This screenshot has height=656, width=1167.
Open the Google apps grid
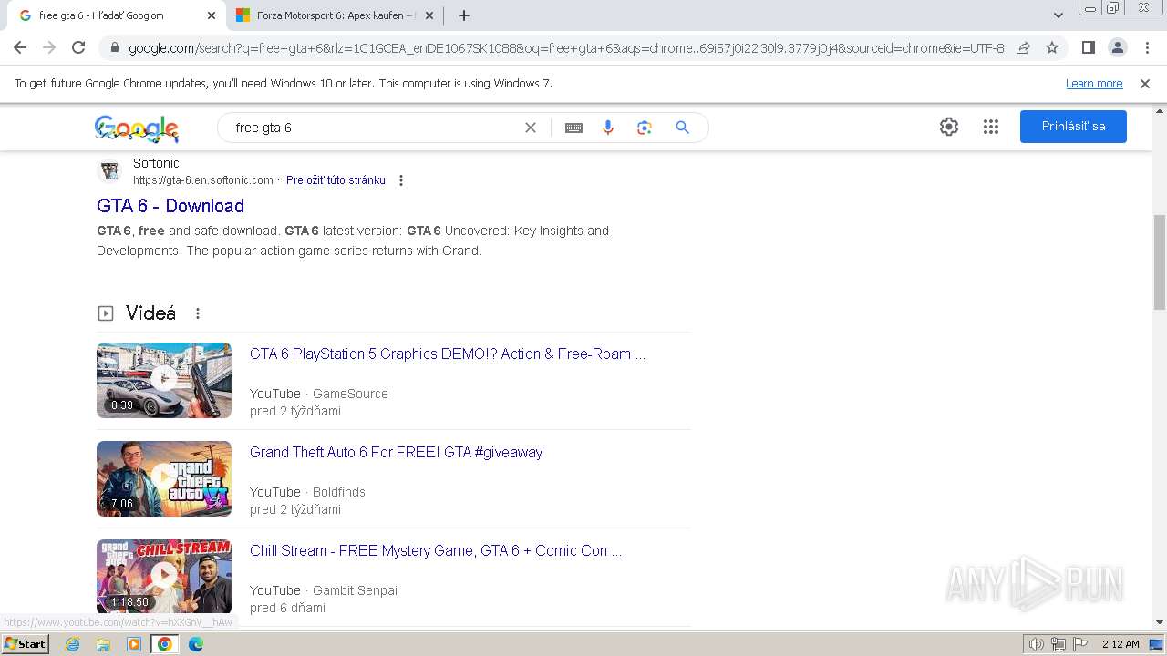(x=991, y=127)
